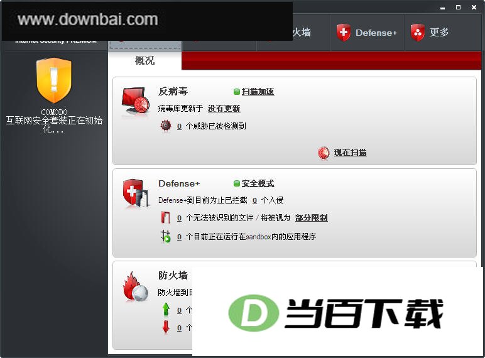Open unrecognized files count 0 link

click(179, 218)
